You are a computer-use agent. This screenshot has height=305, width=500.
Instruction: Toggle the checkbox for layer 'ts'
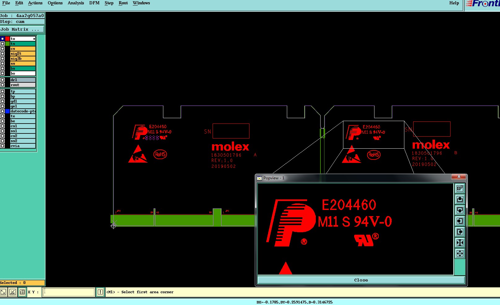(2, 44)
